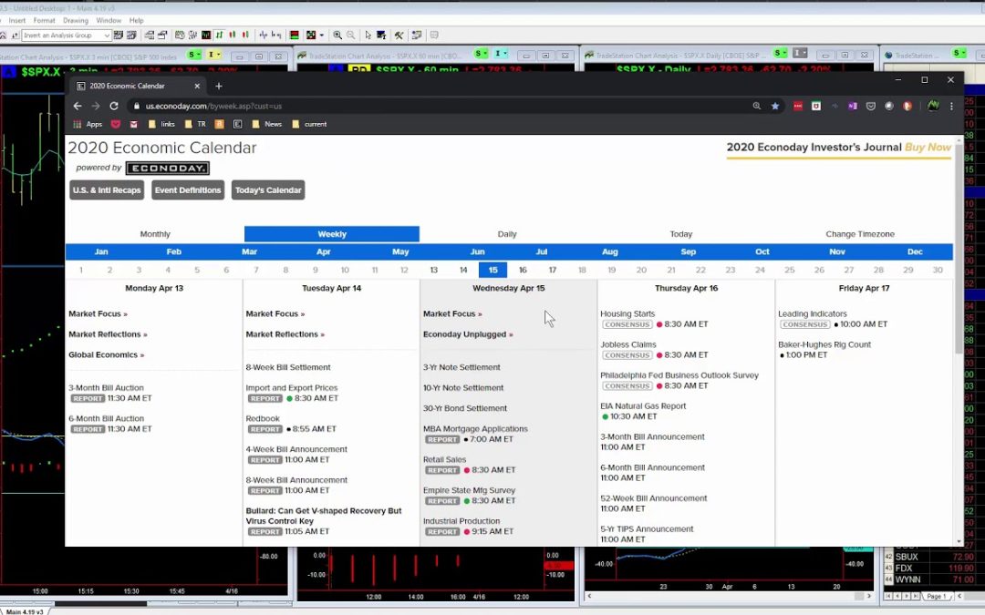985x615 pixels.
Task: Select the bar chart style icon in toolbar
Action: pyautogui.click(x=219, y=36)
